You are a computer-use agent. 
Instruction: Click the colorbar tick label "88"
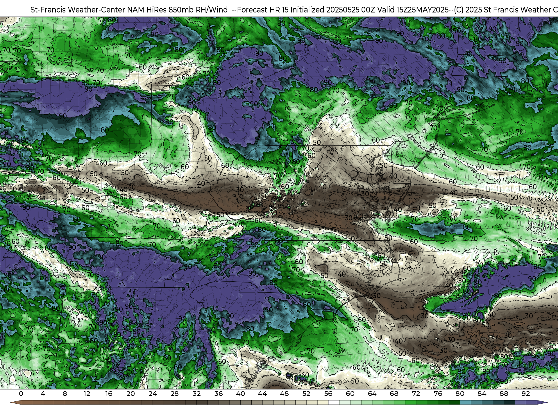click(x=504, y=394)
